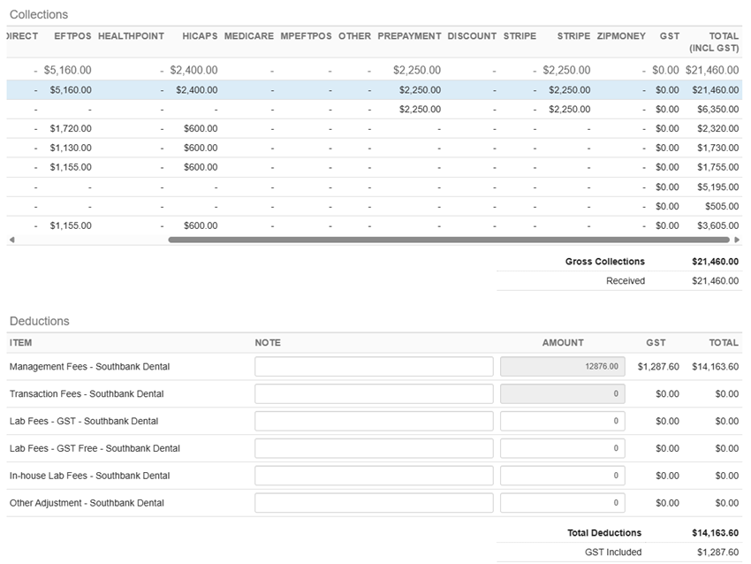Click the Management Fees amount box showing 12876.00

pyautogui.click(x=562, y=367)
